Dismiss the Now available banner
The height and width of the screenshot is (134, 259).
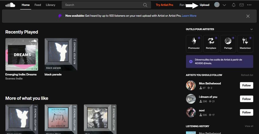click(x=248, y=16)
